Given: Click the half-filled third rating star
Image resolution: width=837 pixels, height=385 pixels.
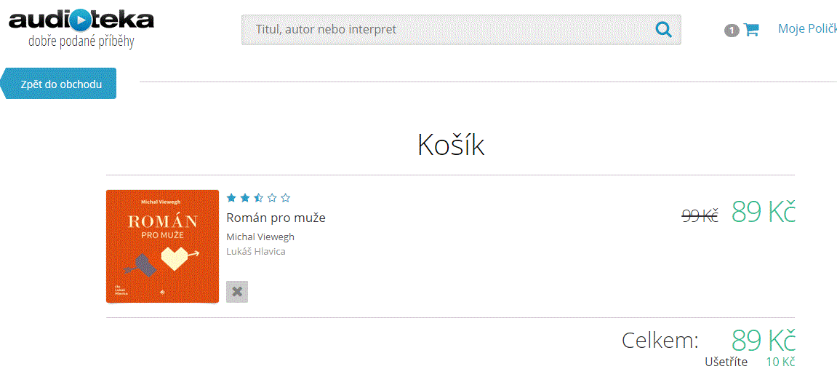Looking at the screenshot, I should pyautogui.click(x=258, y=198).
